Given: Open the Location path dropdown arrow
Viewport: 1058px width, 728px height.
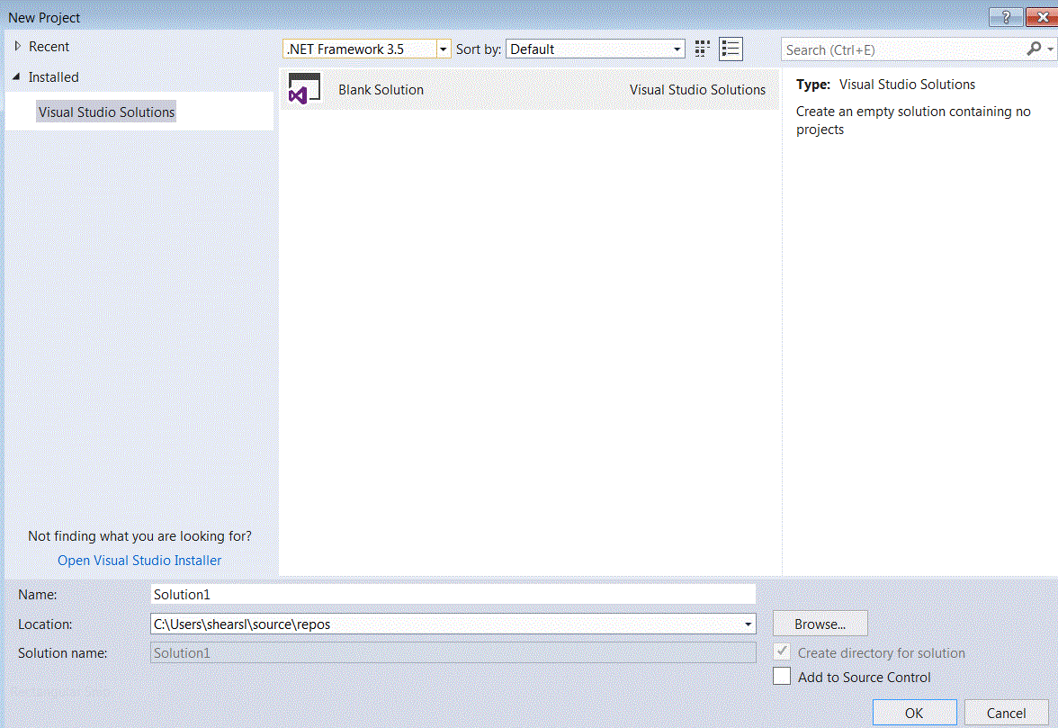Looking at the screenshot, I should (748, 625).
